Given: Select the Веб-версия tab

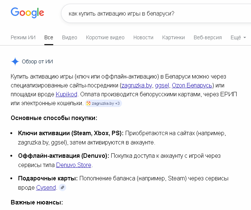Looking at the screenshot, I should tap(207, 37).
